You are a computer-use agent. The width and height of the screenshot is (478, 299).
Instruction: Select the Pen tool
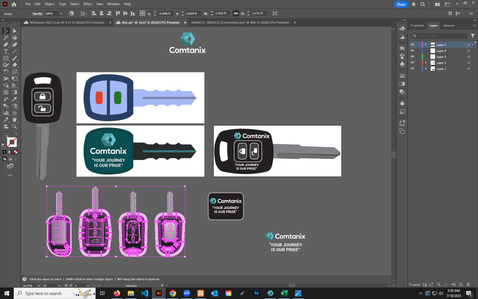6,44
